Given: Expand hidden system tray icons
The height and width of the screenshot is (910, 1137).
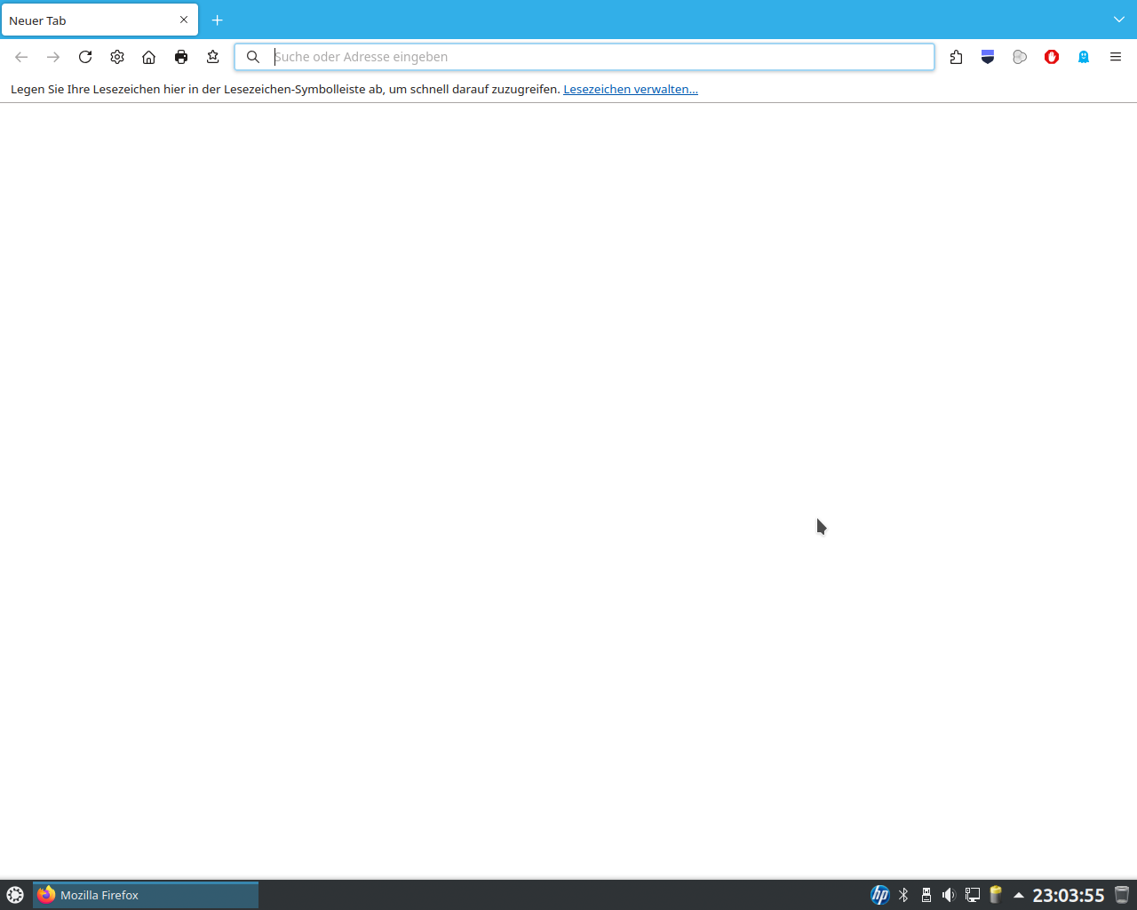Looking at the screenshot, I should 1019,895.
